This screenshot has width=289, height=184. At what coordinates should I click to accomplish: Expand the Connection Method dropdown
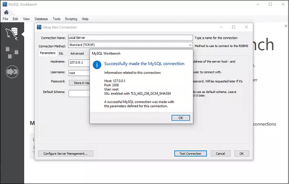point(190,45)
